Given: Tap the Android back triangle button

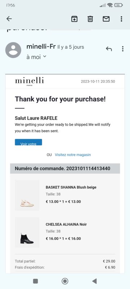Looking at the screenshot, I should 94,281.
